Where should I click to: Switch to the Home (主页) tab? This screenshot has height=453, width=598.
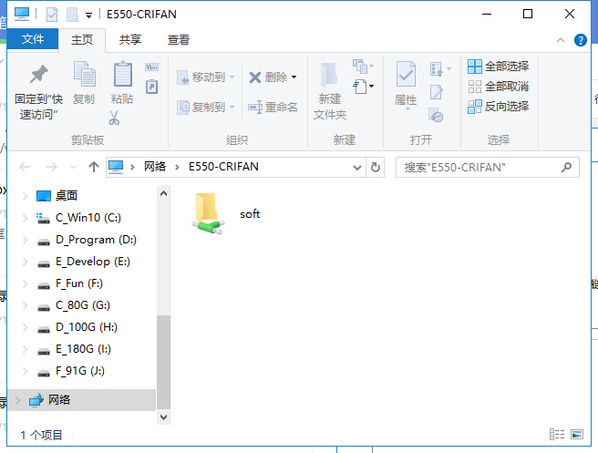coord(82,40)
